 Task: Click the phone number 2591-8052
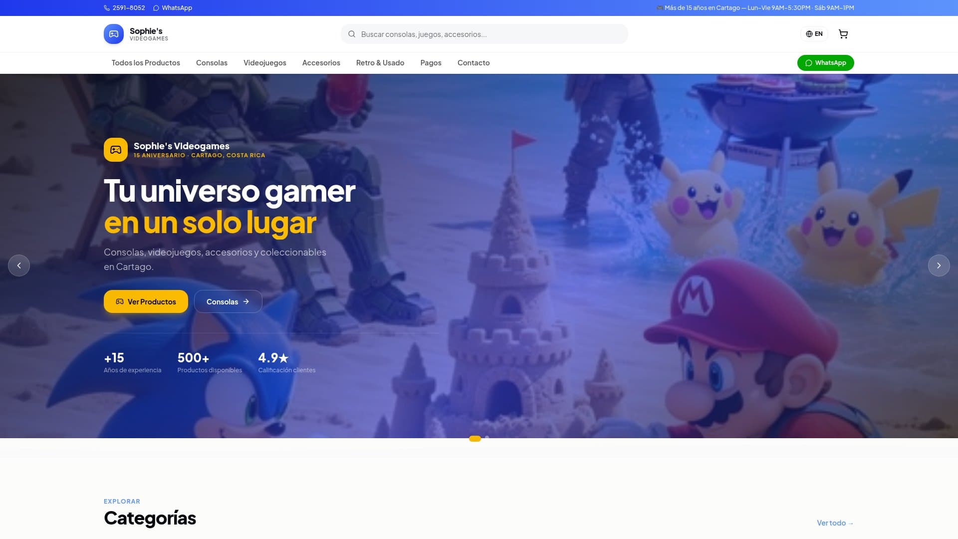124,8
